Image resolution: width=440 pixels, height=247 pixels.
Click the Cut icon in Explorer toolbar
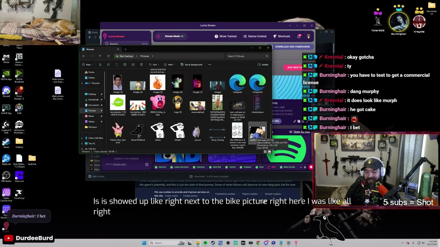pyautogui.click(x=100, y=64)
